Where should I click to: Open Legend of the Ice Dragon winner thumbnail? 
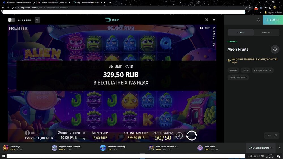[x=54, y=148]
